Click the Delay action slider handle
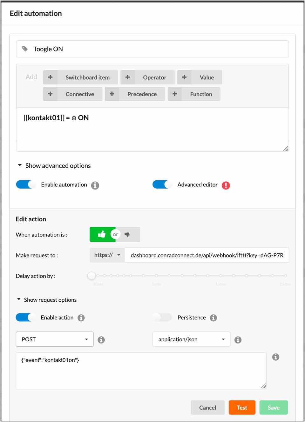 pos(91,276)
